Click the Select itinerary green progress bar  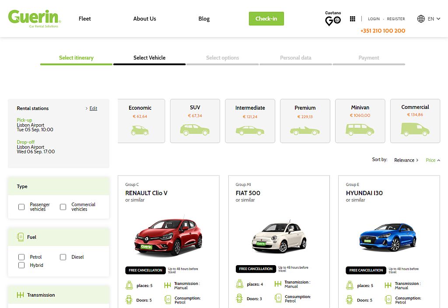click(76, 64)
